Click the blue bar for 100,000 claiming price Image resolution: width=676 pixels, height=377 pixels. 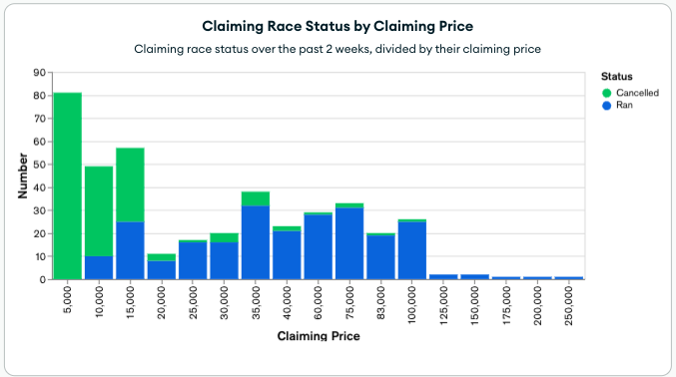point(412,250)
